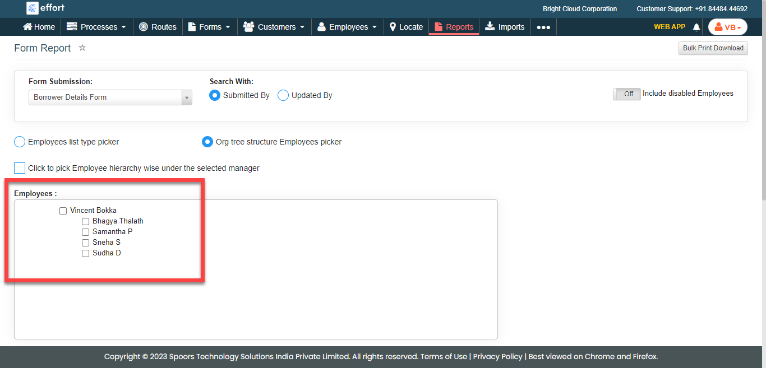Open the VB user profile dropdown
The height and width of the screenshot is (368, 766).
pos(727,27)
